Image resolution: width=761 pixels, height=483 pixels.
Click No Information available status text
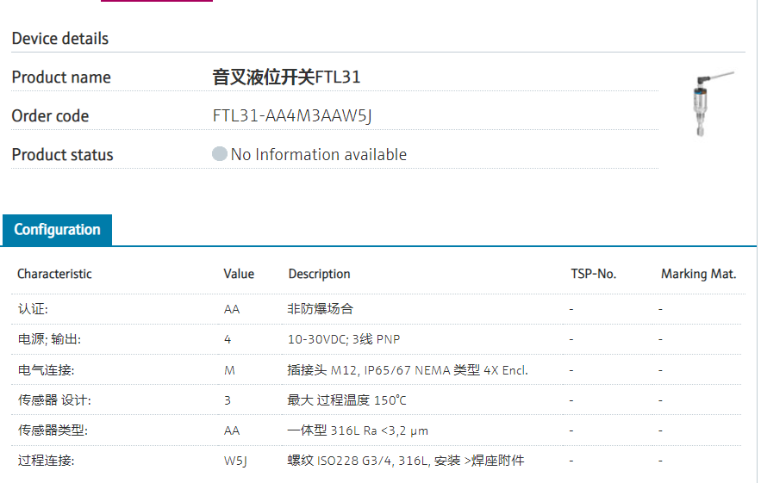pyautogui.click(x=318, y=154)
